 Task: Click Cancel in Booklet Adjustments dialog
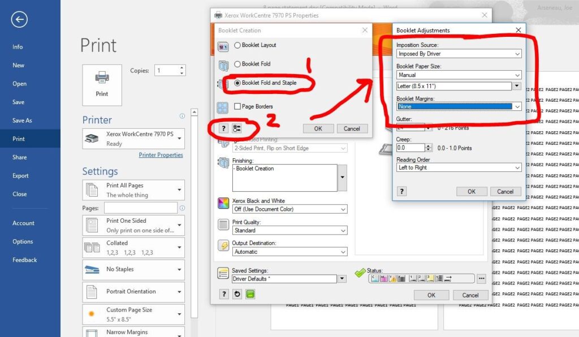505,192
